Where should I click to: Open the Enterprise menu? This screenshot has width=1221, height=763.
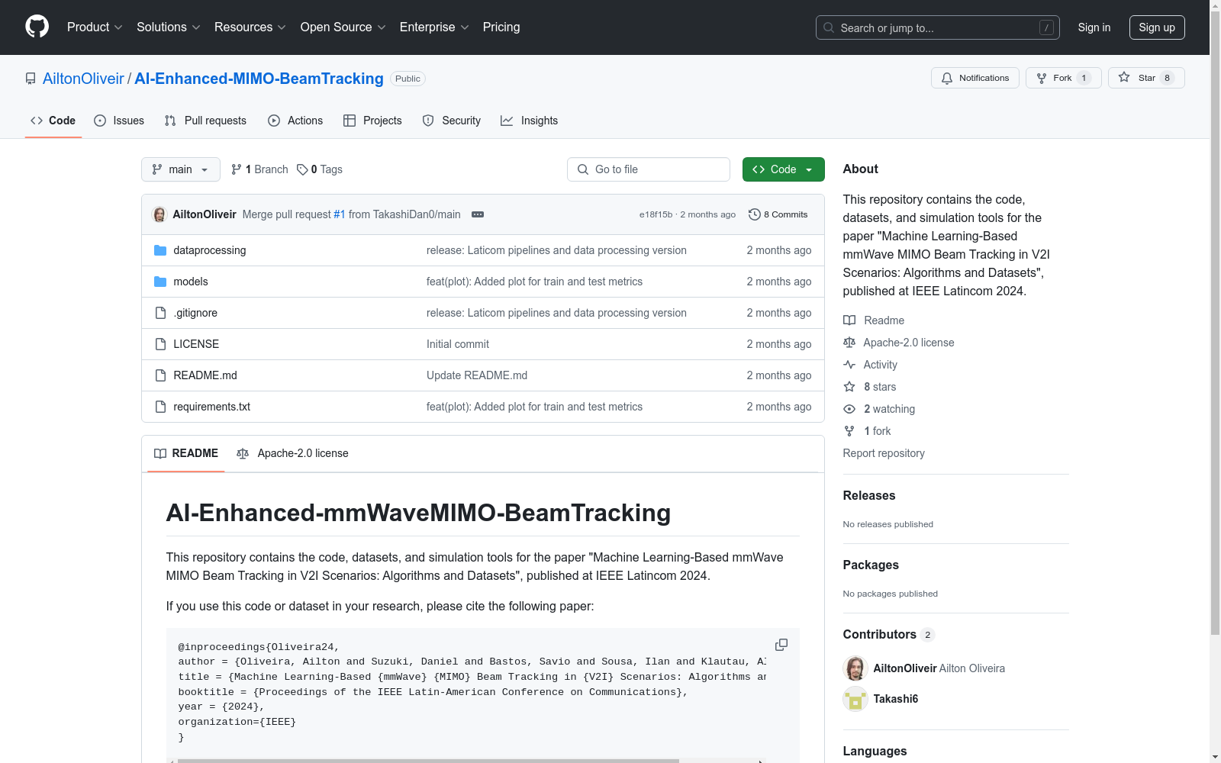pyautogui.click(x=434, y=27)
